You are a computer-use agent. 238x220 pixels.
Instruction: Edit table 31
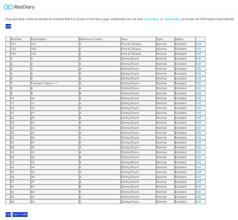point(198,152)
